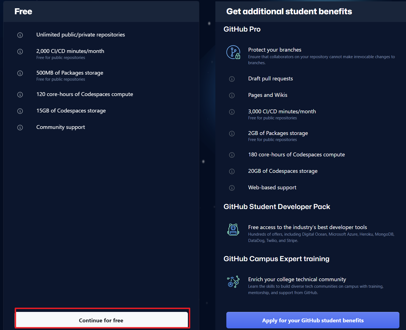Click info icon beside 15GB of Codespaces storage
Image resolution: width=406 pixels, height=330 pixels.
(x=20, y=111)
